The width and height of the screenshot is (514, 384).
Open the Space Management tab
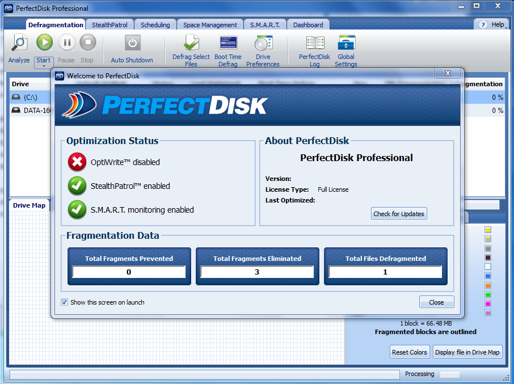(210, 25)
